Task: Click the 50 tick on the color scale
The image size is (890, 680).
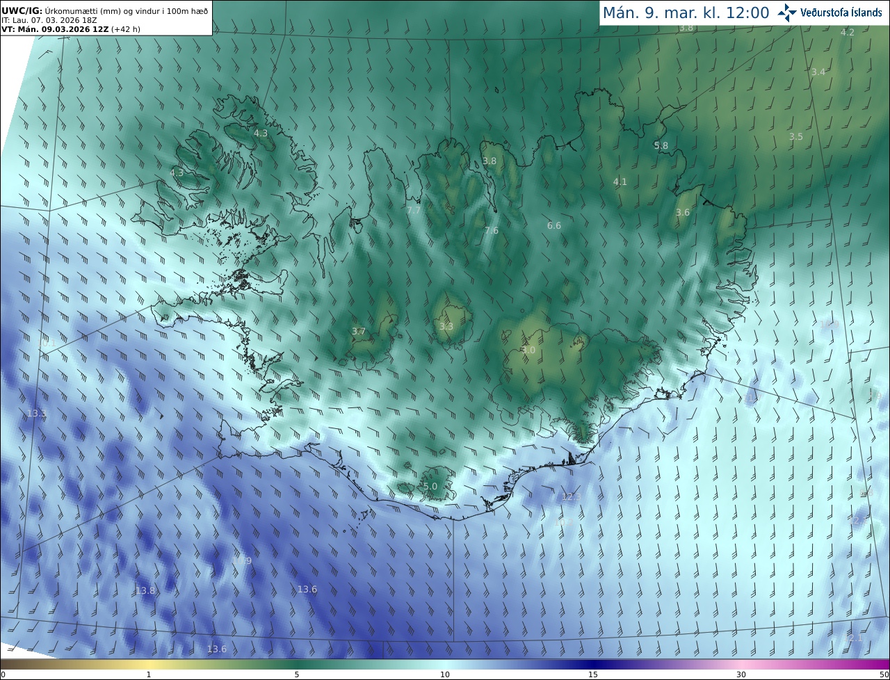Action: click(x=884, y=674)
